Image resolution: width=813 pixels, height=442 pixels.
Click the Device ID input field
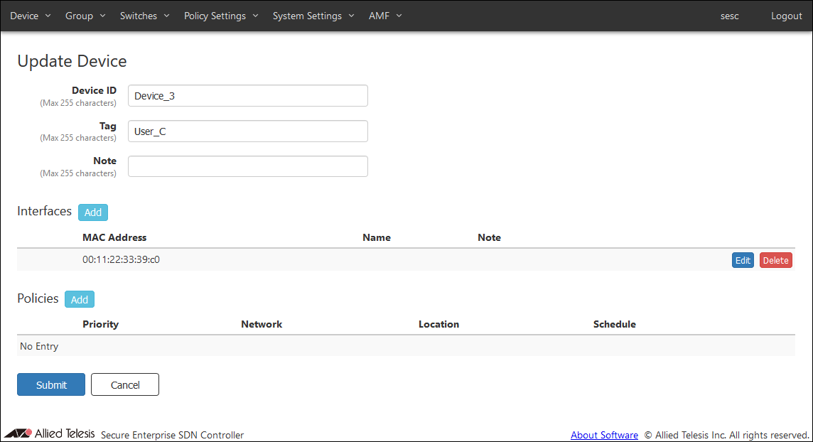pyautogui.click(x=247, y=96)
